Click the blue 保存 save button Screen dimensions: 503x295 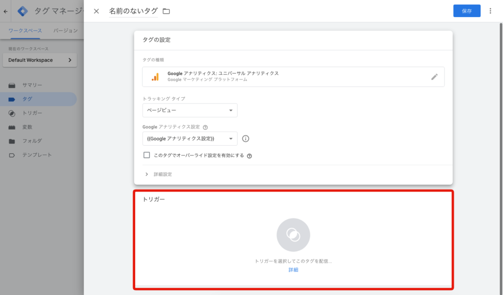point(467,11)
